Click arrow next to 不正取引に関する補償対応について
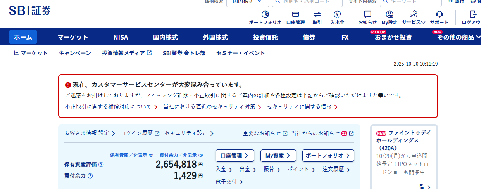 155,107
